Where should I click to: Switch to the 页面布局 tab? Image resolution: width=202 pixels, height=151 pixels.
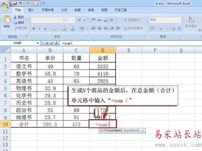(48, 10)
